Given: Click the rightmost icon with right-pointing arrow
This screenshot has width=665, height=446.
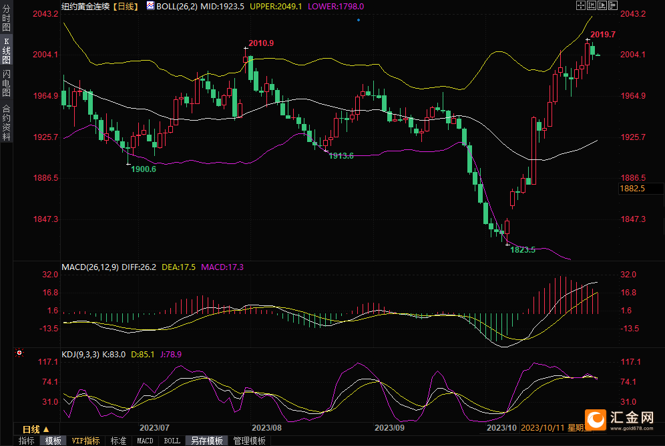Looking at the screenshot, I should pyautogui.click(x=612, y=5).
